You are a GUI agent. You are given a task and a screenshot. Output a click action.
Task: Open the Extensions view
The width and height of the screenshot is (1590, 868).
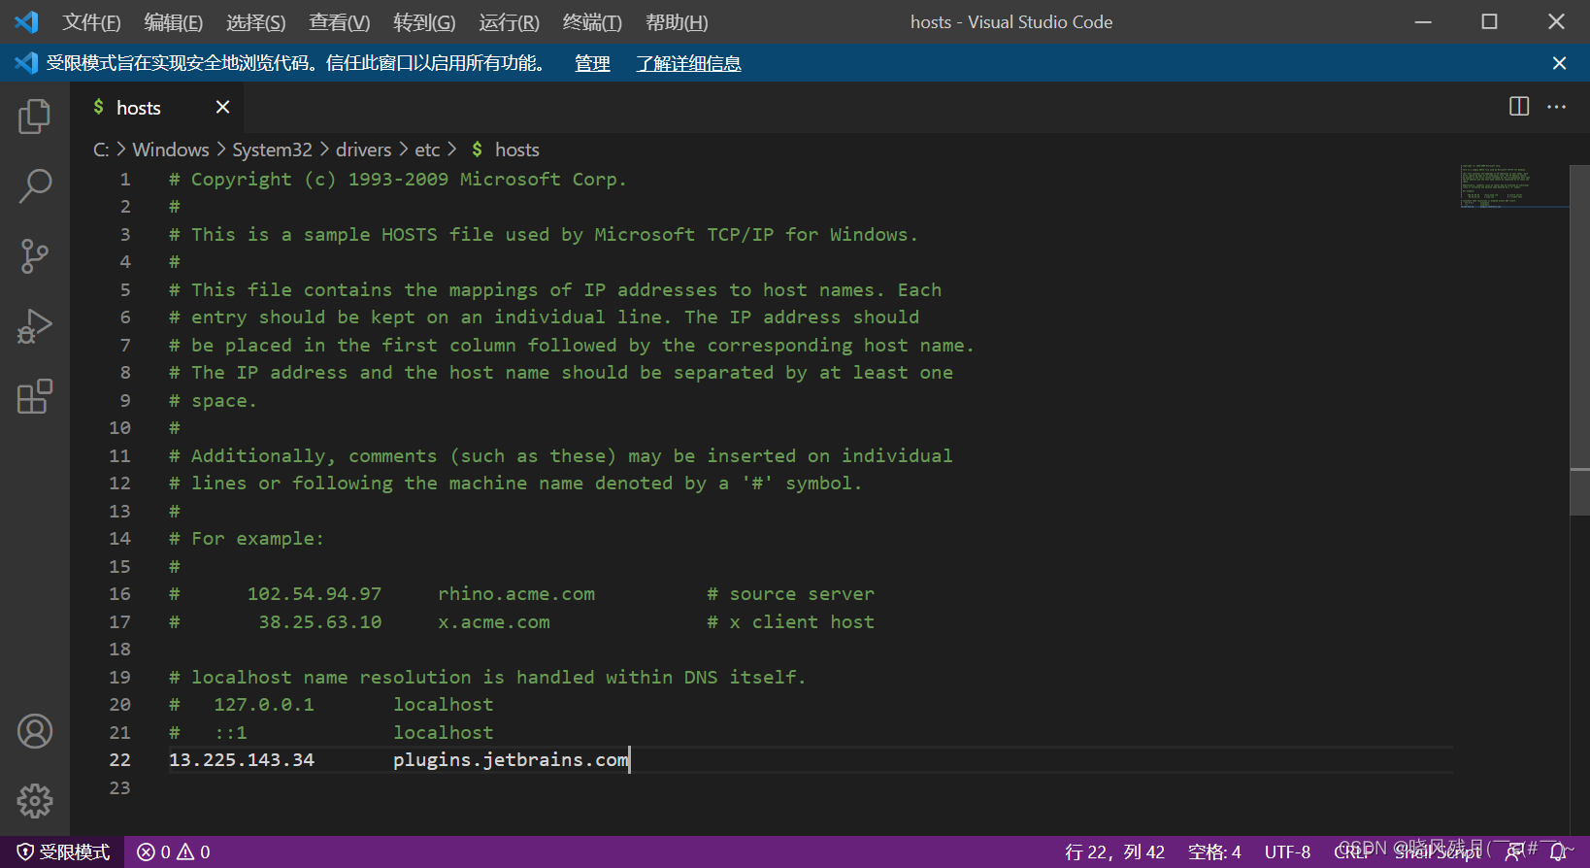coord(35,396)
